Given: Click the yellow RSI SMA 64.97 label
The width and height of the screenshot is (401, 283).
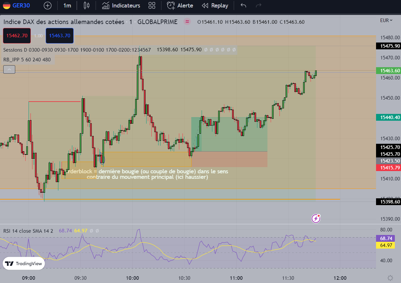Looking at the screenshot, I should click(385, 245).
